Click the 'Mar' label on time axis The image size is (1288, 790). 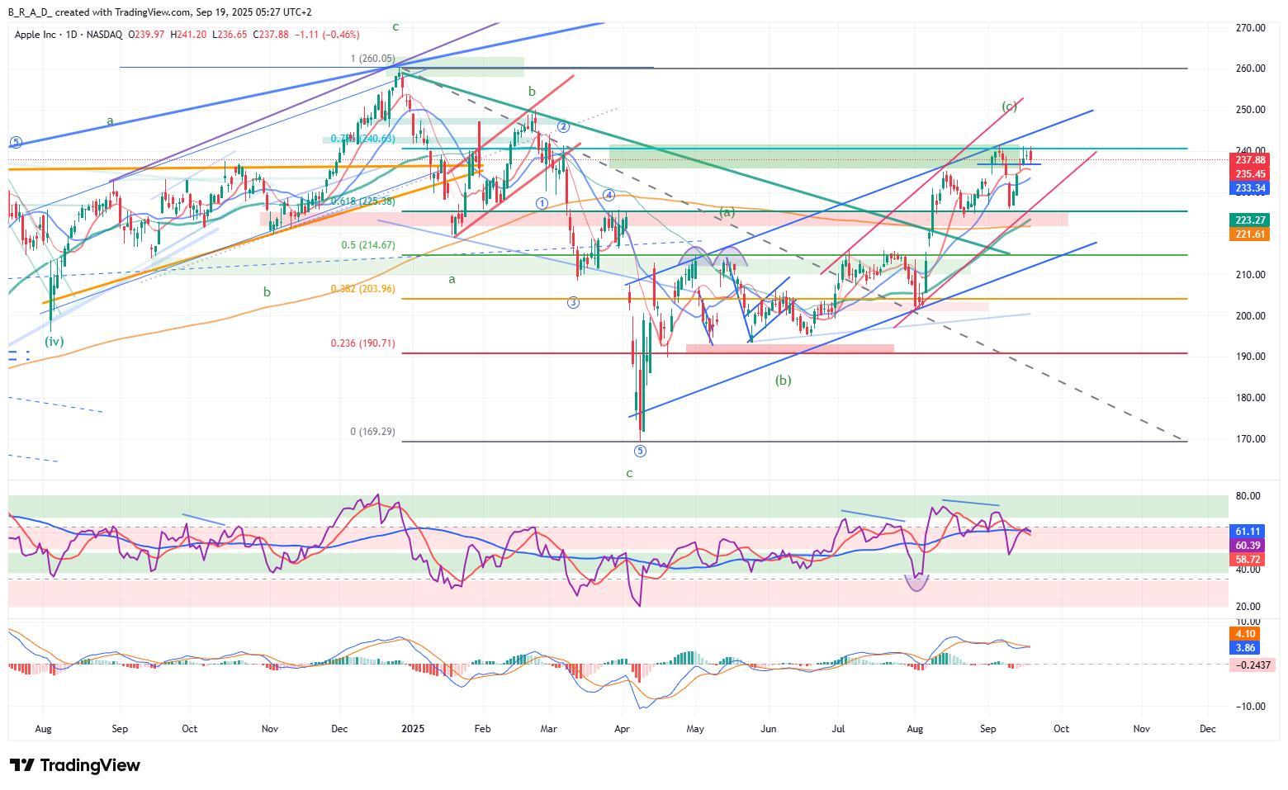(x=548, y=729)
